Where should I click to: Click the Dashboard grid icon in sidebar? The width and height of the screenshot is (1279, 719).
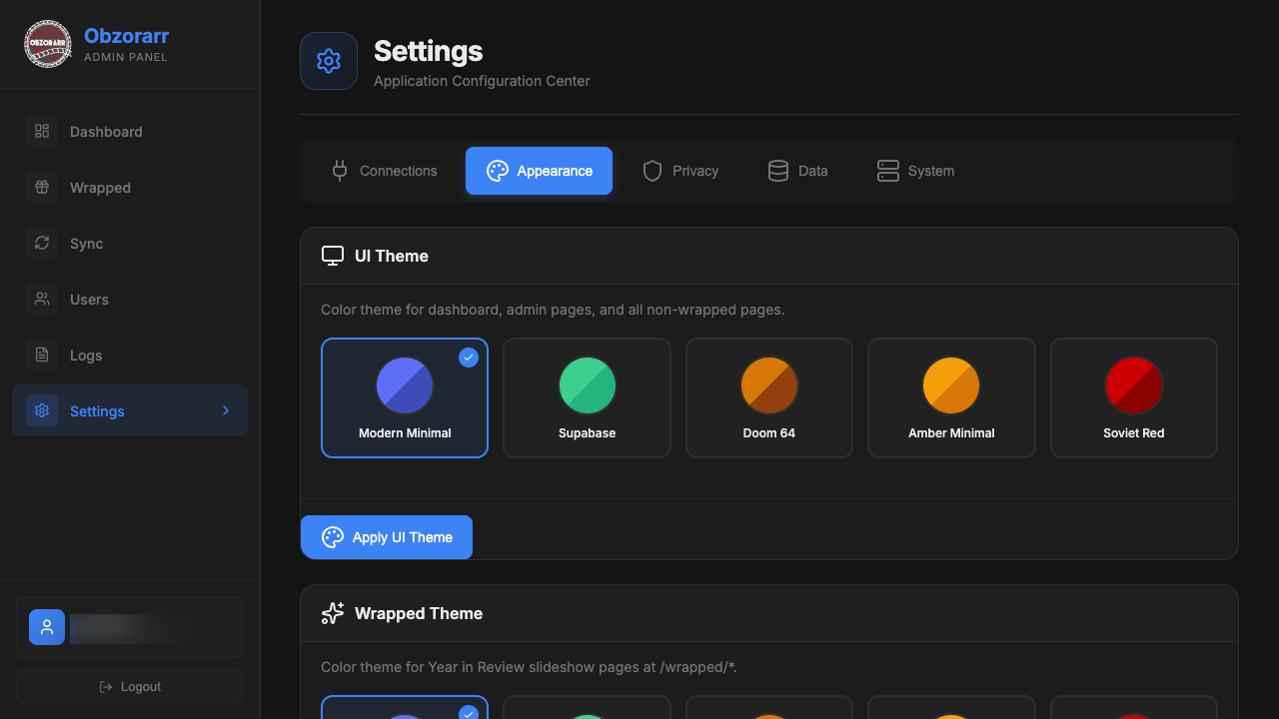(x=42, y=131)
